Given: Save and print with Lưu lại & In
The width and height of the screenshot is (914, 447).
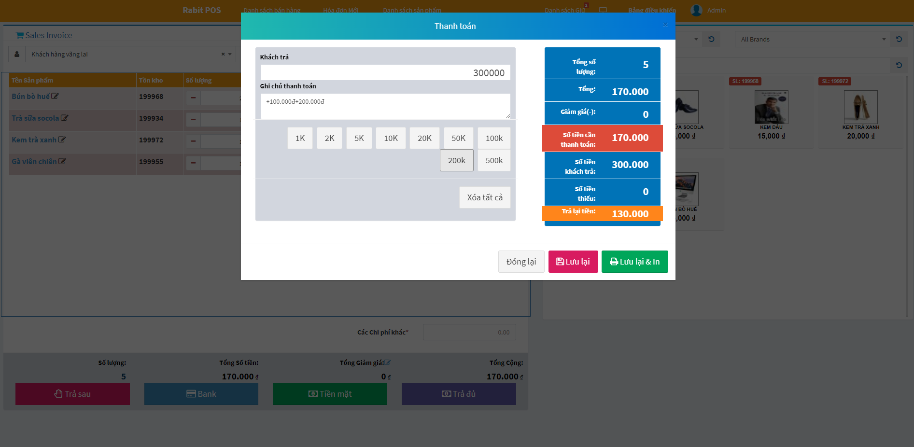Looking at the screenshot, I should [634, 262].
